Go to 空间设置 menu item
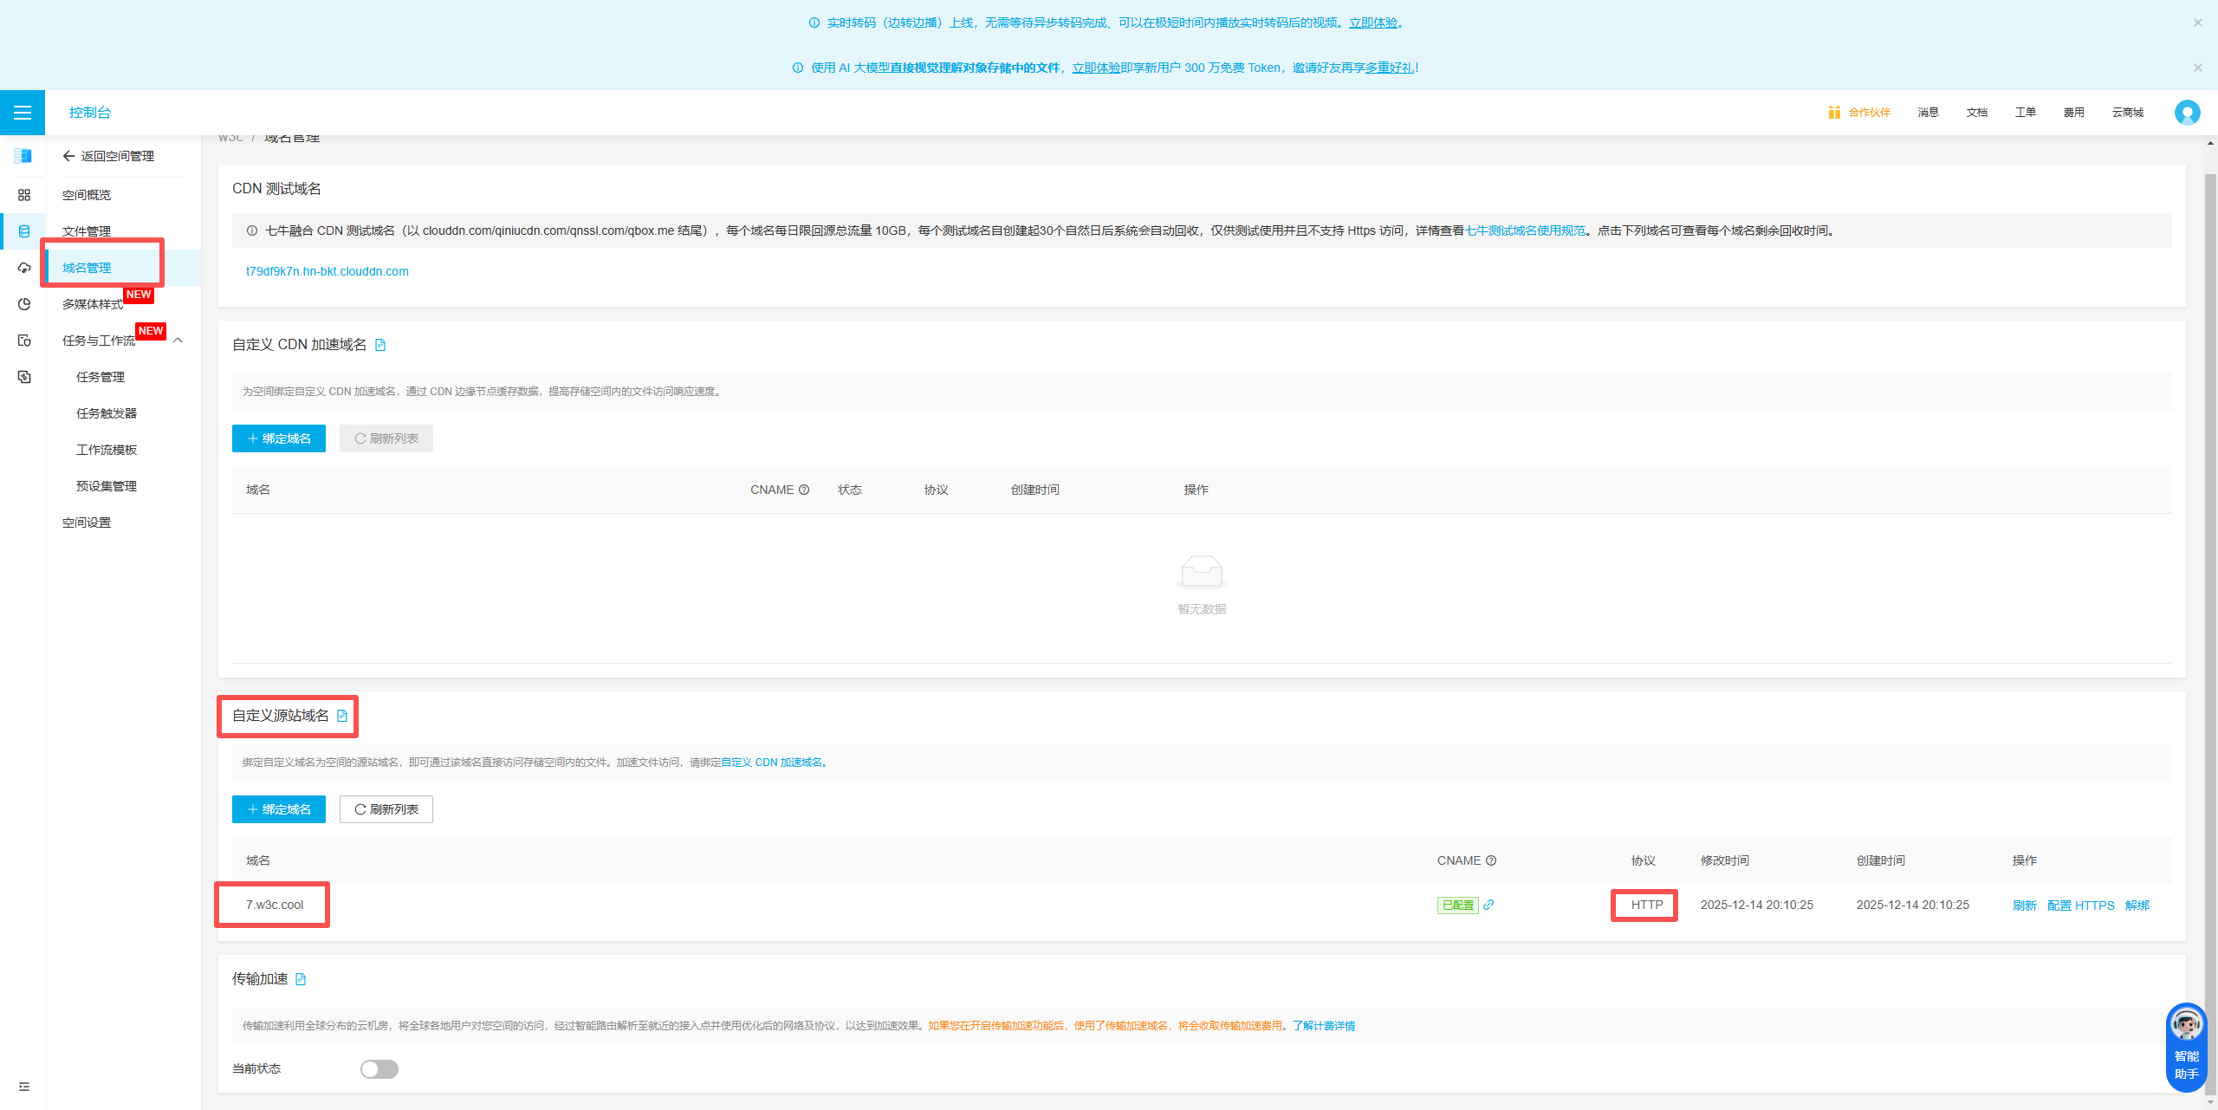The width and height of the screenshot is (2218, 1110). (x=87, y=523)
